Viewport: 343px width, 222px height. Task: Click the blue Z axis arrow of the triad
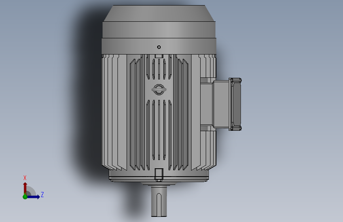click(34, 197)
